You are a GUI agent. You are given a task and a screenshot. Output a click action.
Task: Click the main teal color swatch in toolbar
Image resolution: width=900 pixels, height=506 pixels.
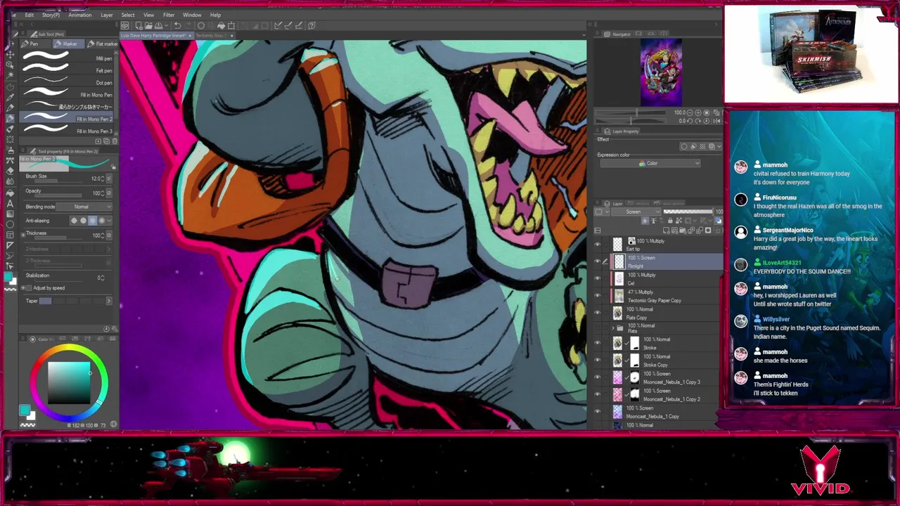pos(8,277)
